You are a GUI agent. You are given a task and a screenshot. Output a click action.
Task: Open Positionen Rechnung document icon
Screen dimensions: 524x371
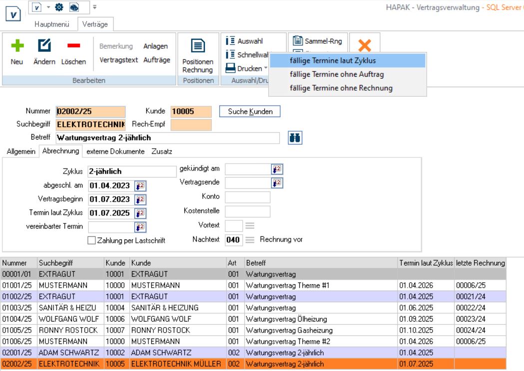[x=198, y=46]
